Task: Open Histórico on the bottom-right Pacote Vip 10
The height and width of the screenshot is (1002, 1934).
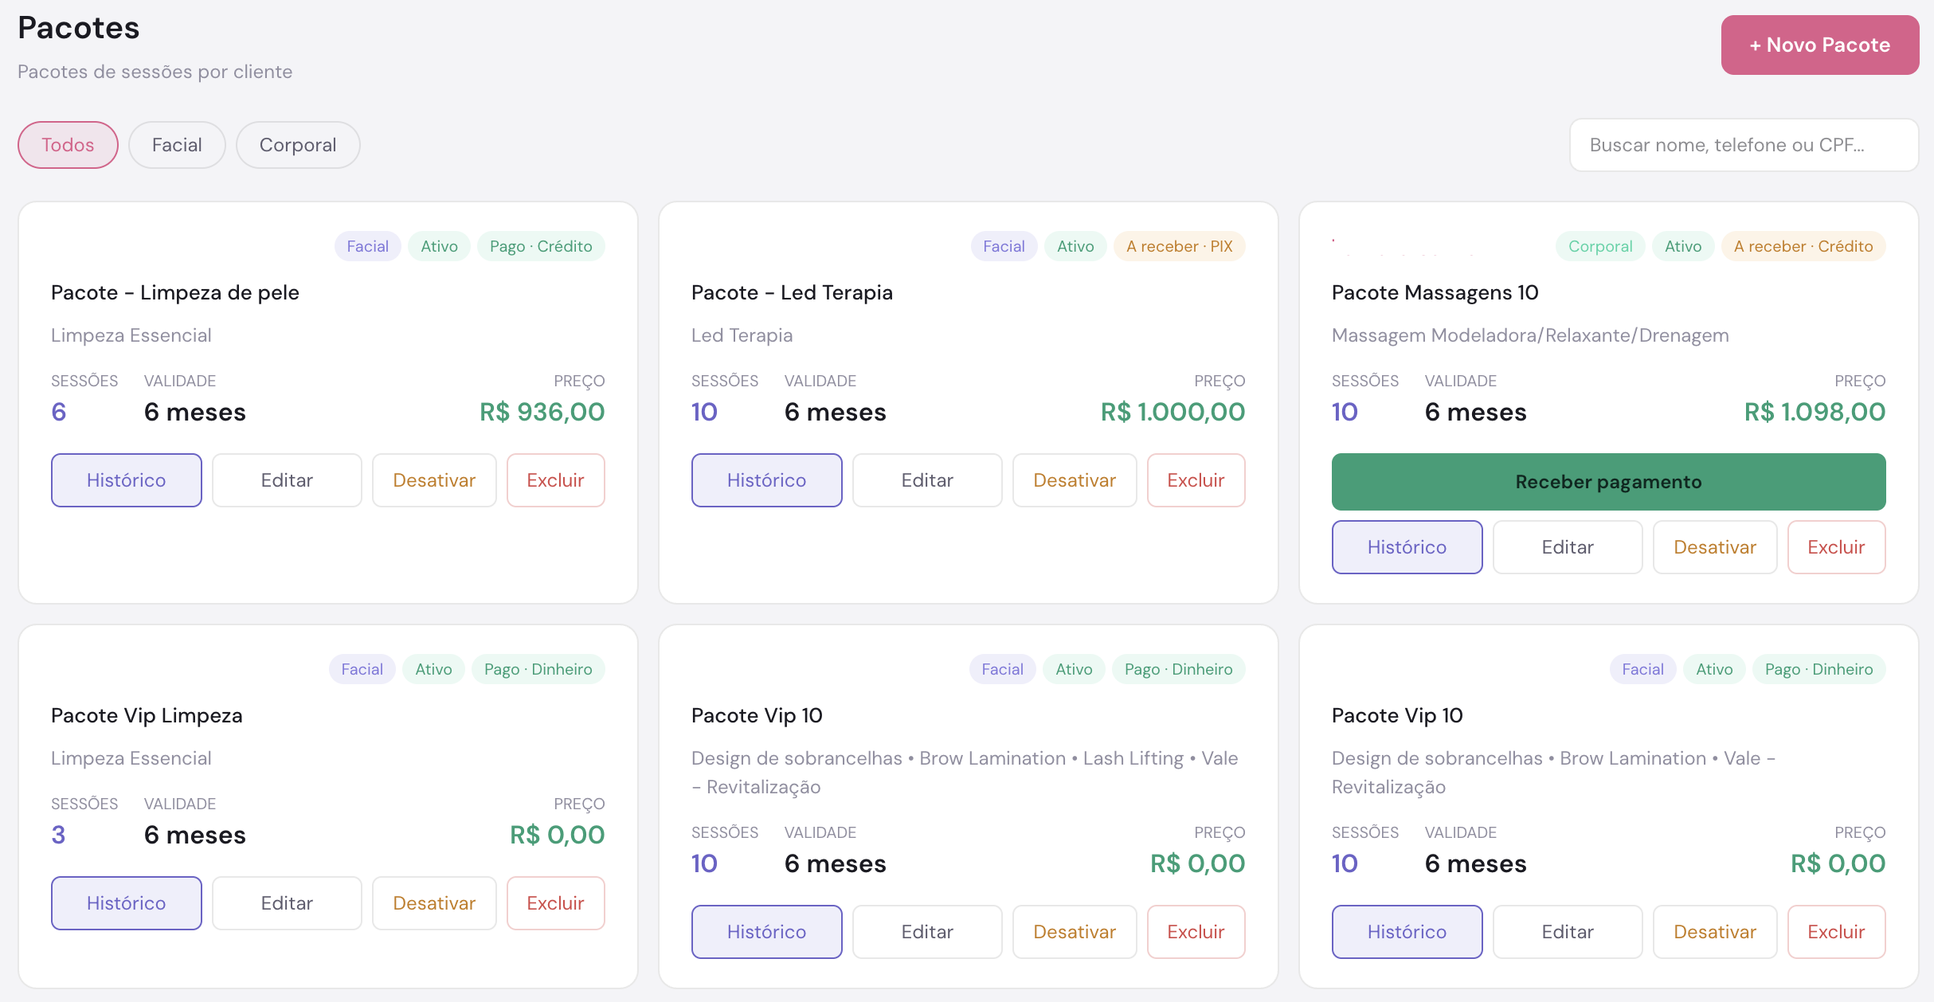Action: (1407, 932)
